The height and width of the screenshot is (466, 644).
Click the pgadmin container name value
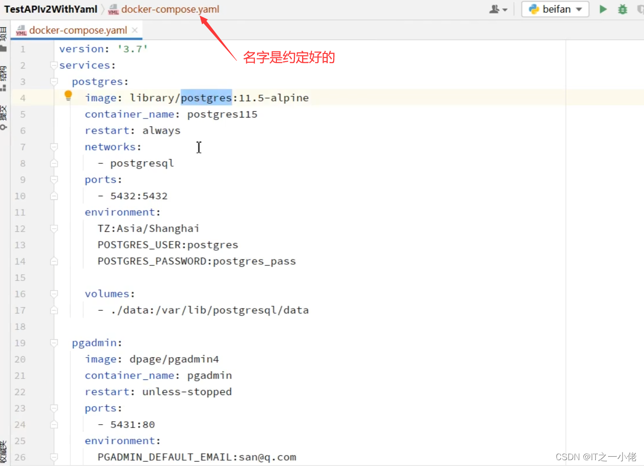(x=209, y=376)
